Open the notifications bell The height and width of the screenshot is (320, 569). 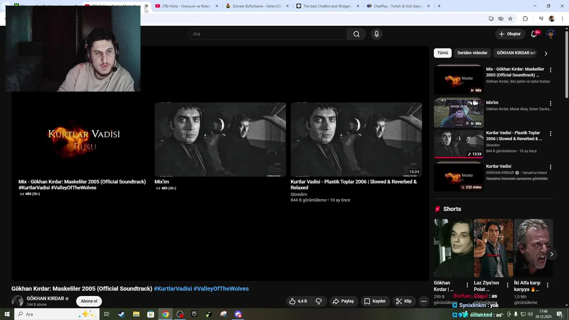pos(534,34)
